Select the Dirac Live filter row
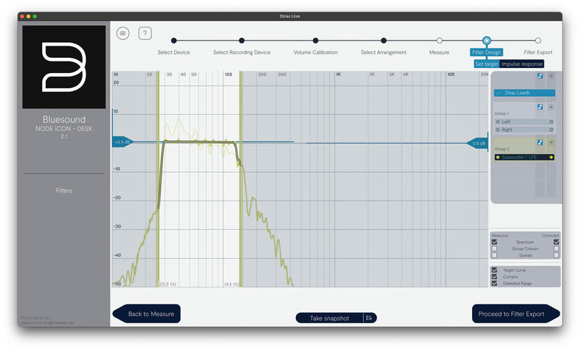This screenshot has width=580, height=350. point(524,93)
